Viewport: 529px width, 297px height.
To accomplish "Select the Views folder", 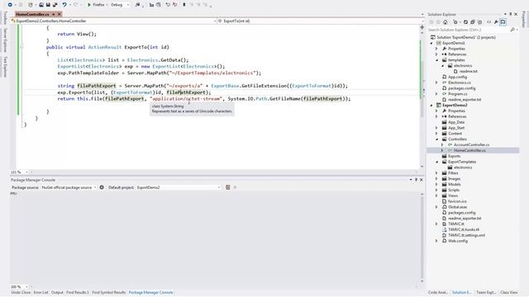I will pos(453,196).
